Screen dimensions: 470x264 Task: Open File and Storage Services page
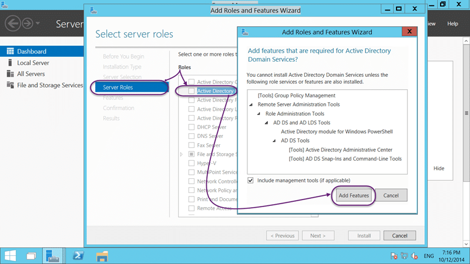(x=50, y=85)
